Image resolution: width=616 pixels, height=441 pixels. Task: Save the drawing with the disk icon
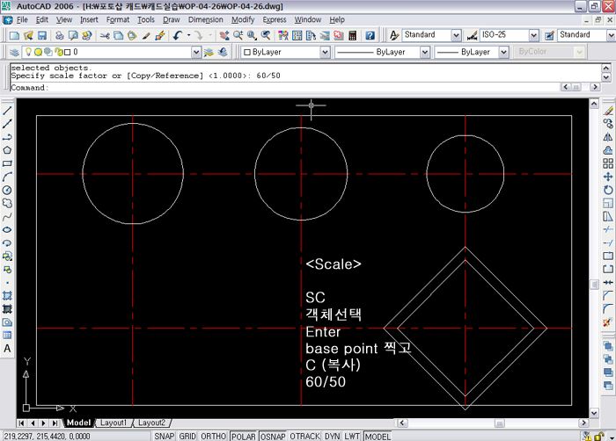(42, 36)
